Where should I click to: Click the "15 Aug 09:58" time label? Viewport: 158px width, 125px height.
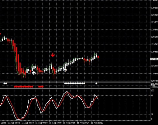coord(41,123)
